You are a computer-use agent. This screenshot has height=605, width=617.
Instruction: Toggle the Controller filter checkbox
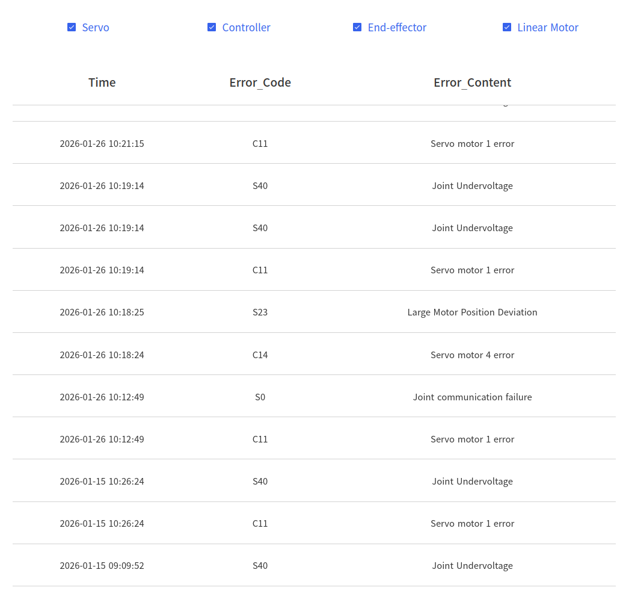click(212, 28)
